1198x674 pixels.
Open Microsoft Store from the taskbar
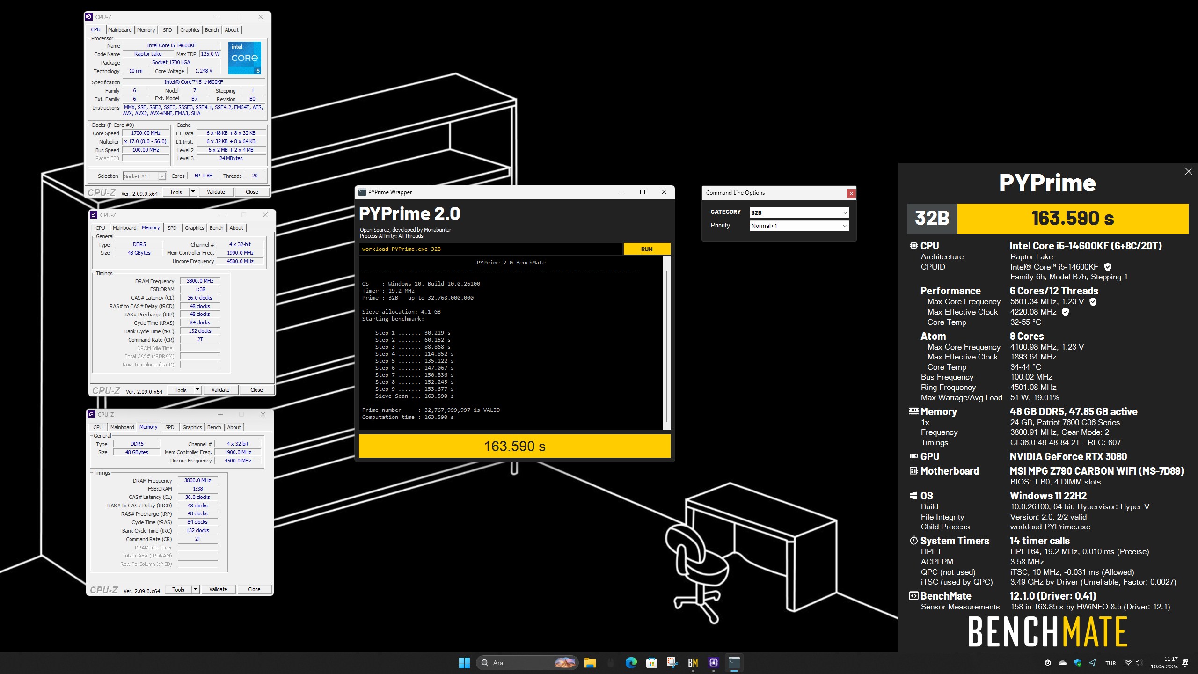(x=651, y=663)
